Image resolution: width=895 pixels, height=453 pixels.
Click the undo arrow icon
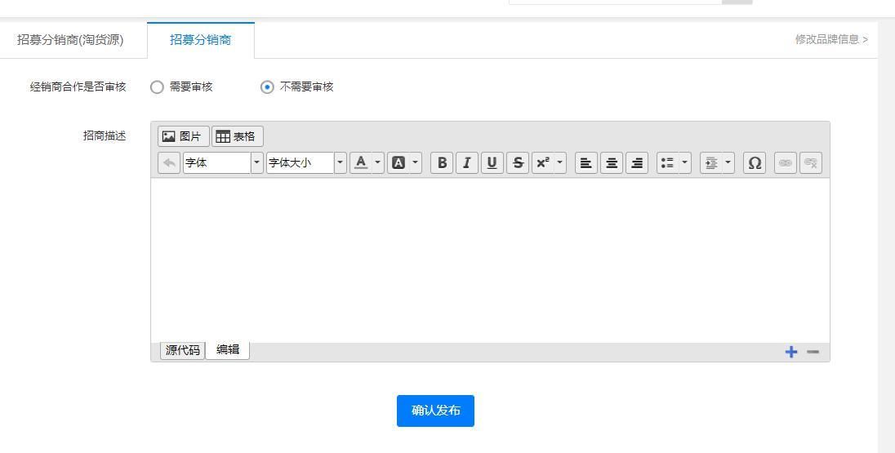pyautogui.click(x=169, y=163)
